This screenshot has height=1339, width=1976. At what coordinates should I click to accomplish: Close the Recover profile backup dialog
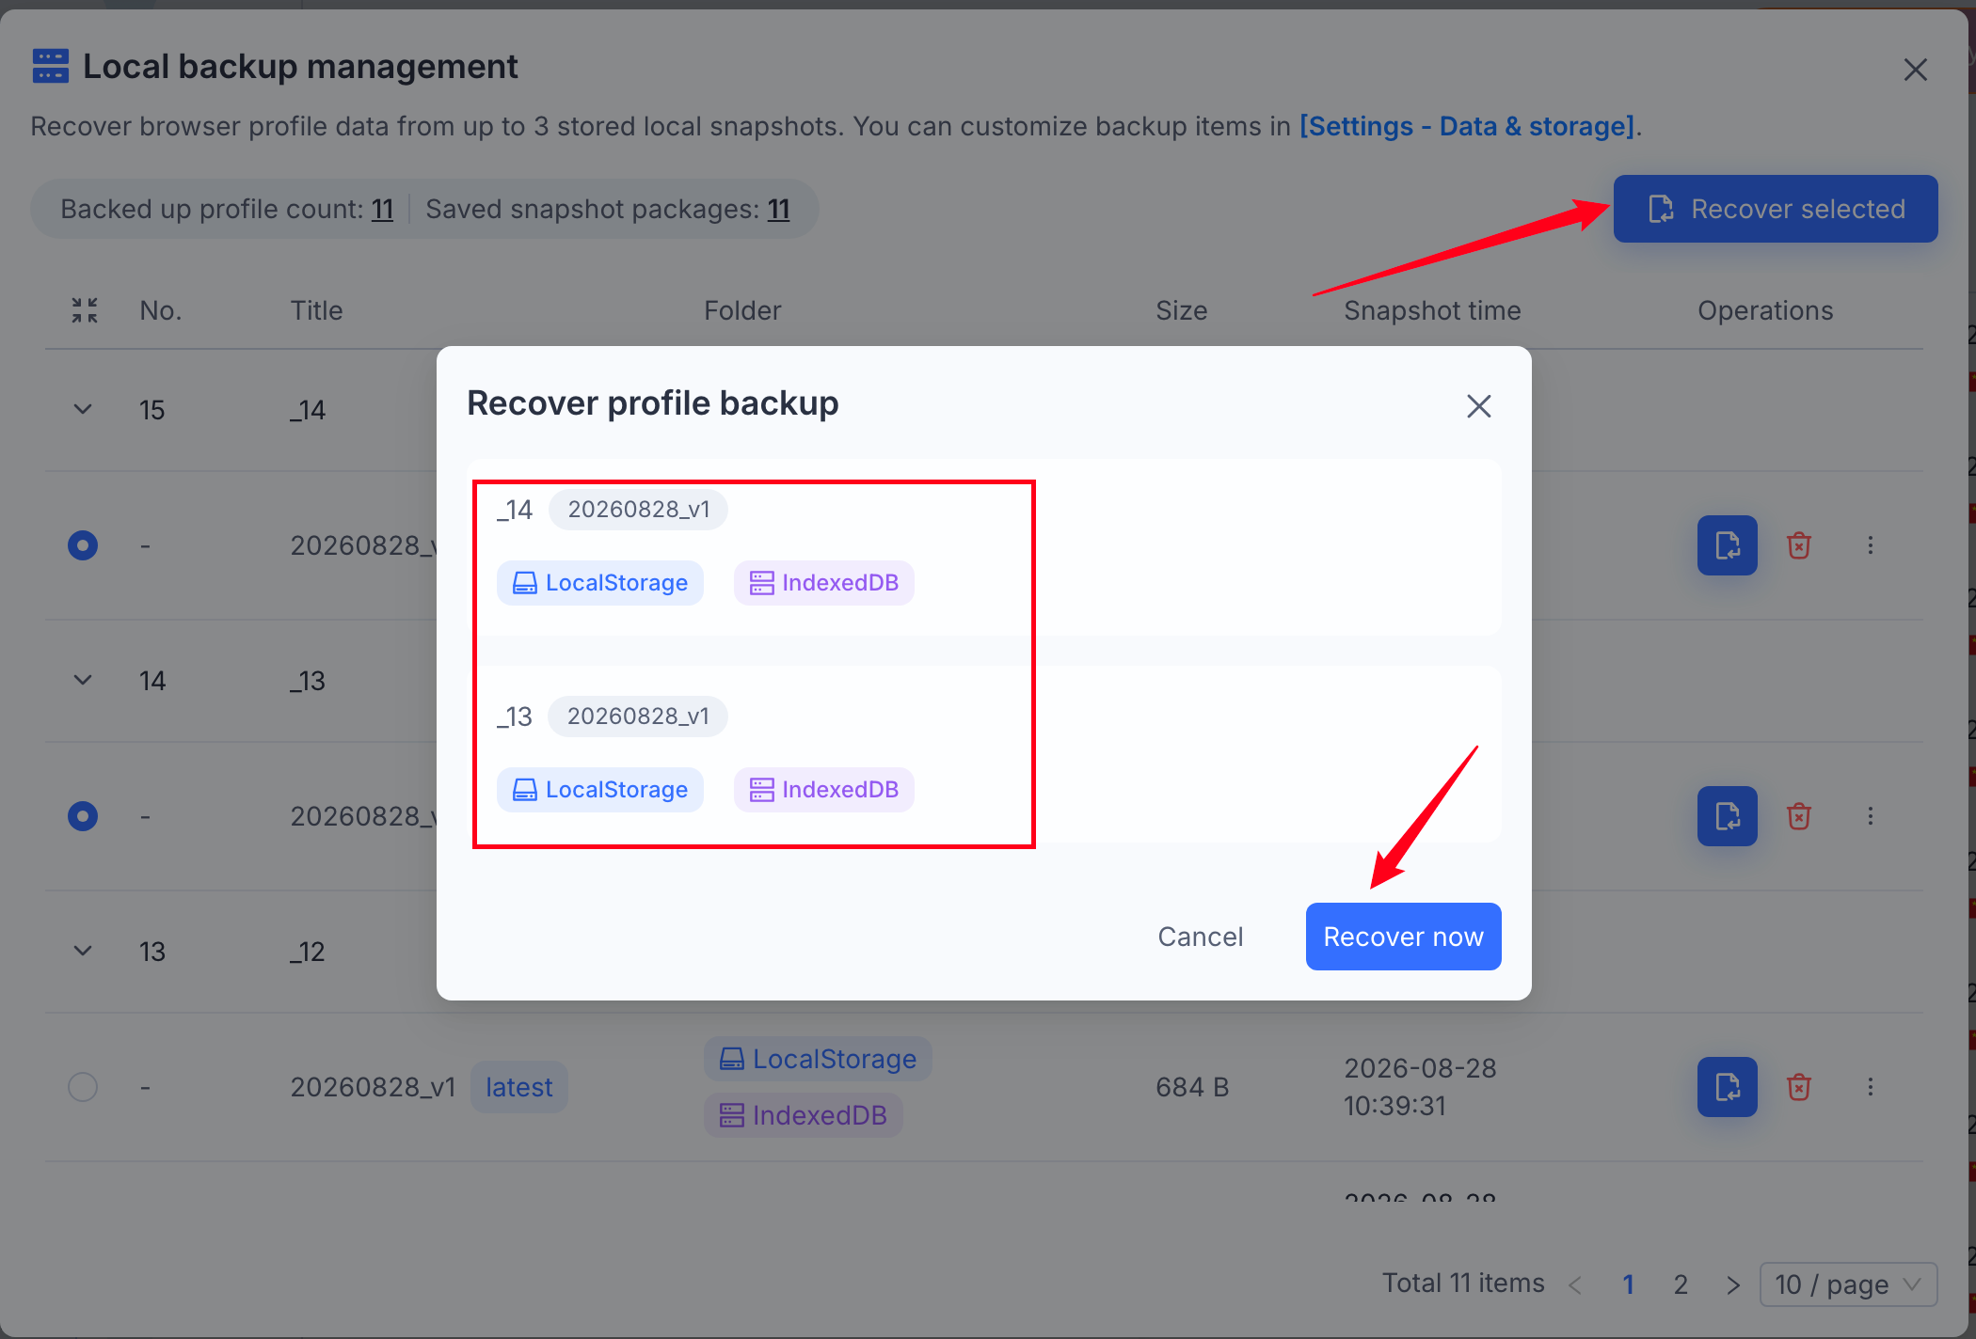coord(1479,406)
